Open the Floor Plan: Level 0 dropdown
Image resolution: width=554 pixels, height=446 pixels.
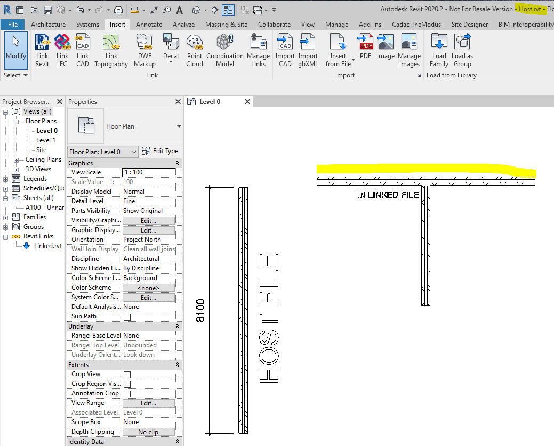tap(102, 152)
